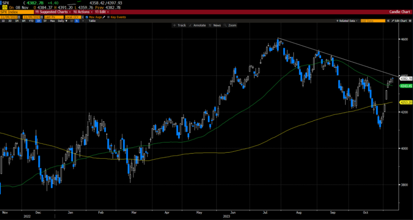
Task: Enable the Key Events checkbox
Action: coord(108,17)
